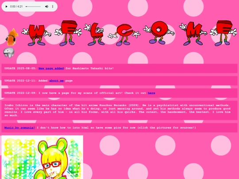Screen dimensions: 239x179
Task: Mute the audio player volume
Action: click(46, 7)
